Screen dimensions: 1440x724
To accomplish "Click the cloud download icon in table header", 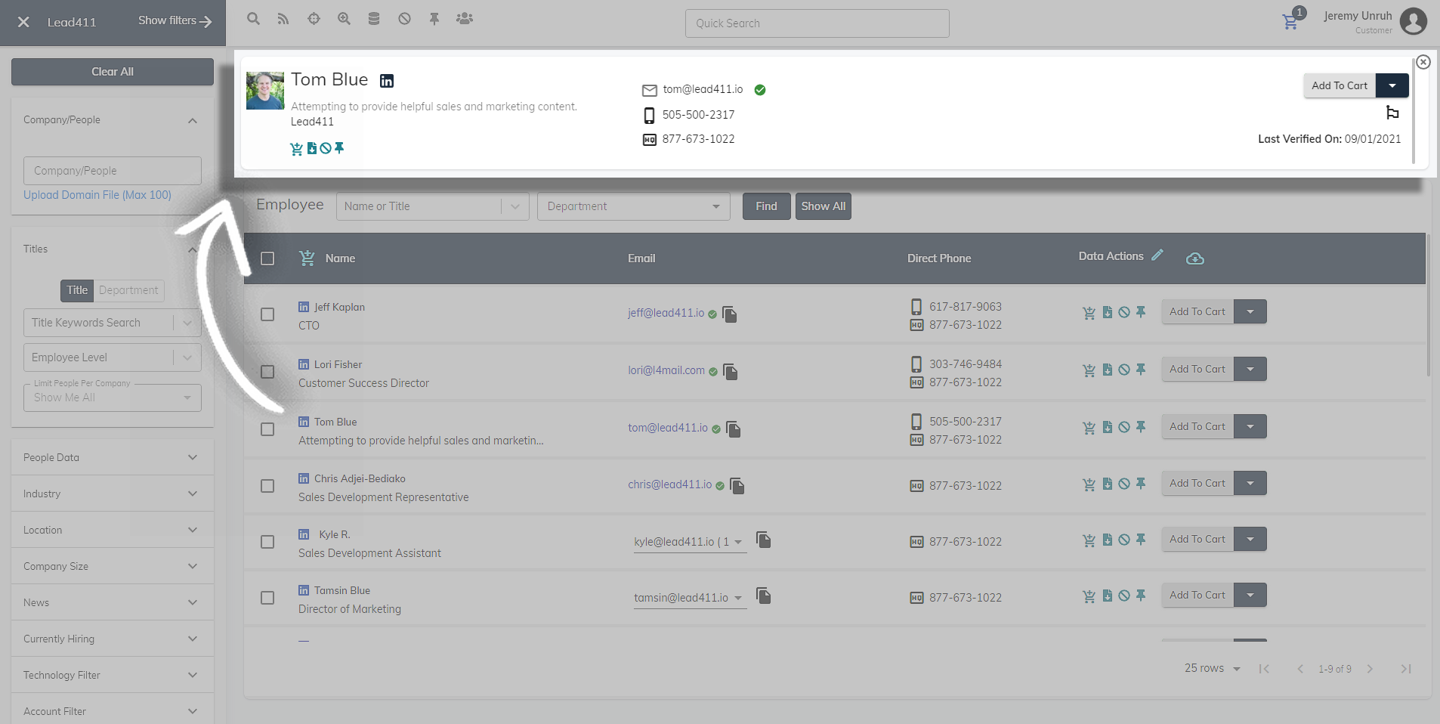I will [1195, 258].
